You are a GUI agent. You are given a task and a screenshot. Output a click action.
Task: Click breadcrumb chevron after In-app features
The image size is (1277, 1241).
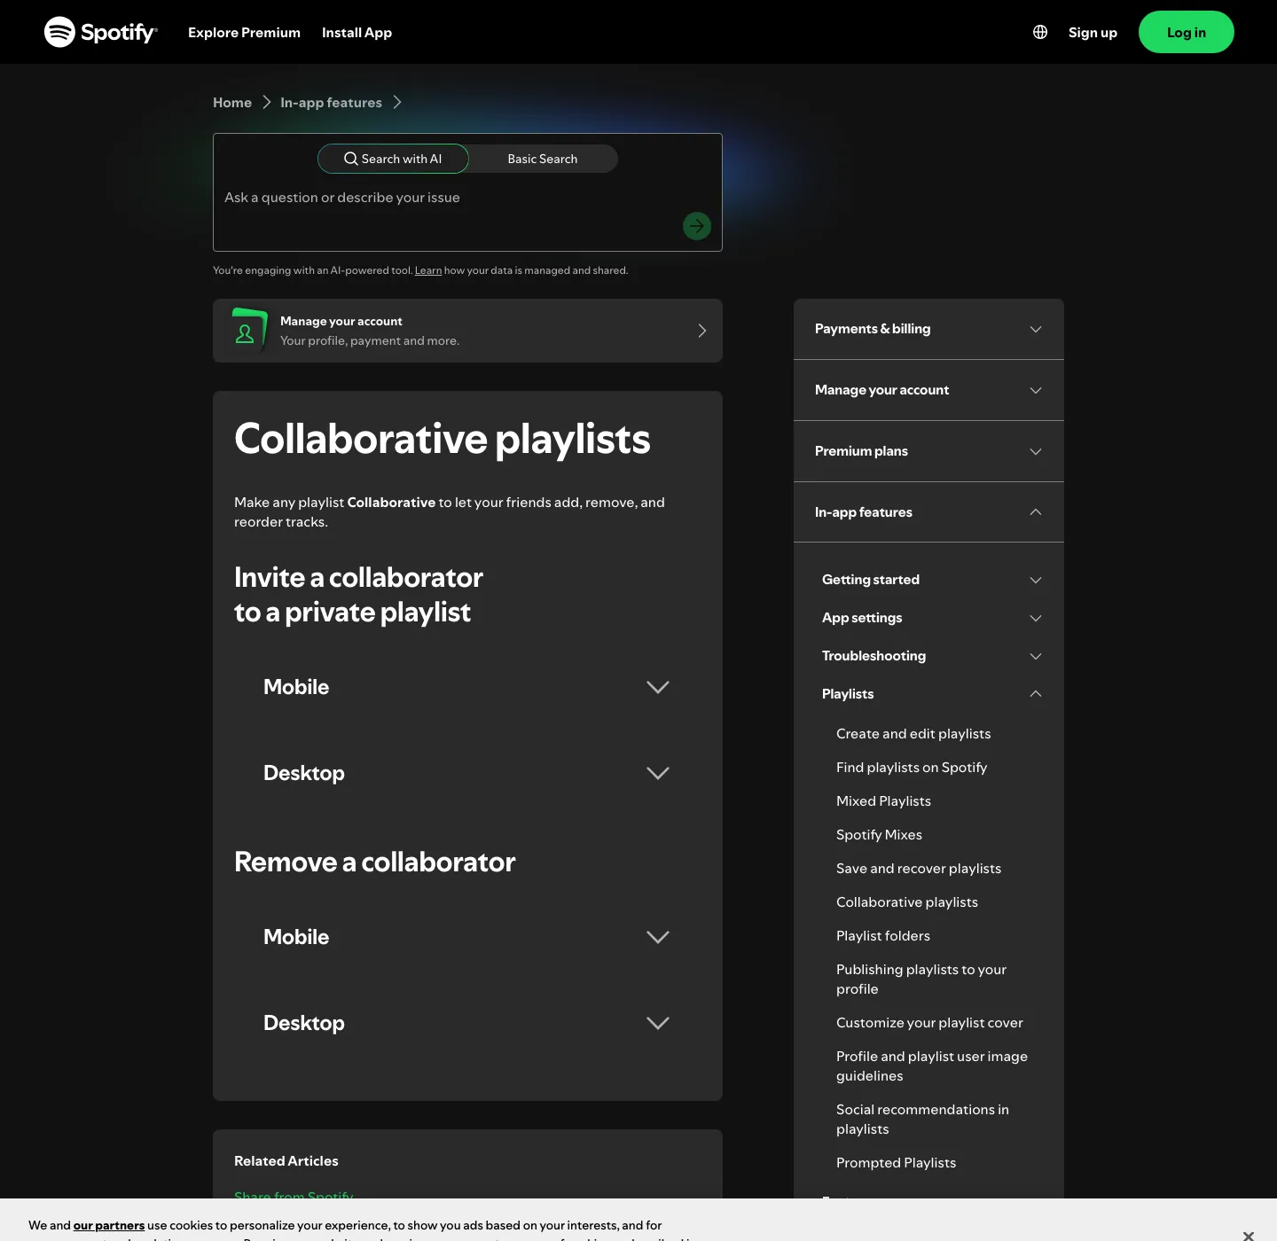tap(397, 103)
